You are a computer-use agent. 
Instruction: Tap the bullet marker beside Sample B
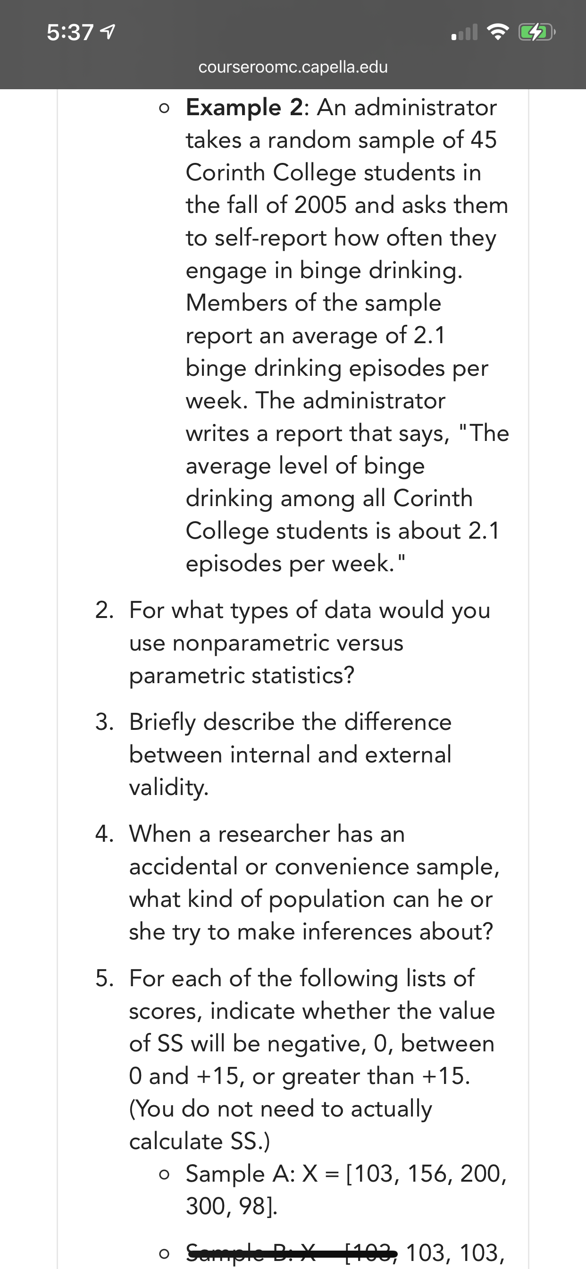click(165, 1254)
